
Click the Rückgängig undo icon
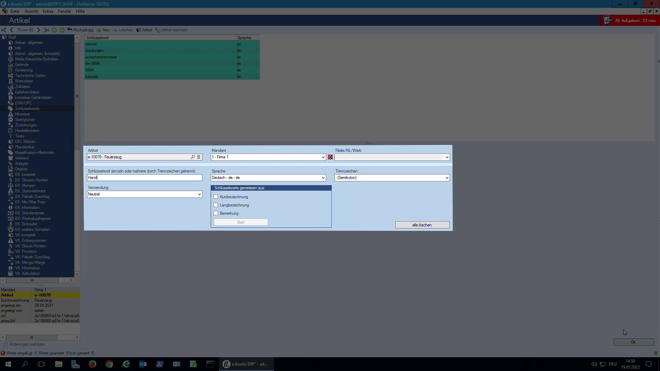click(70, 30)
